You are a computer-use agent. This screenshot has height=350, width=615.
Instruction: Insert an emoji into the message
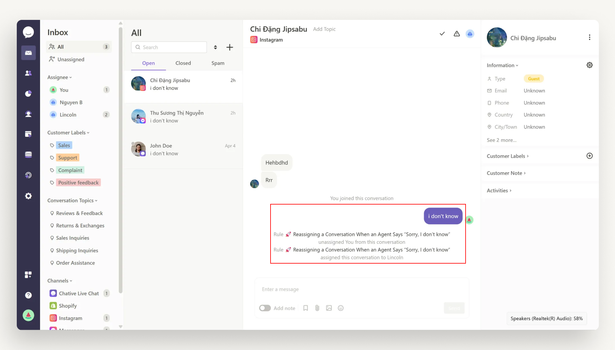tap(341, 308)
